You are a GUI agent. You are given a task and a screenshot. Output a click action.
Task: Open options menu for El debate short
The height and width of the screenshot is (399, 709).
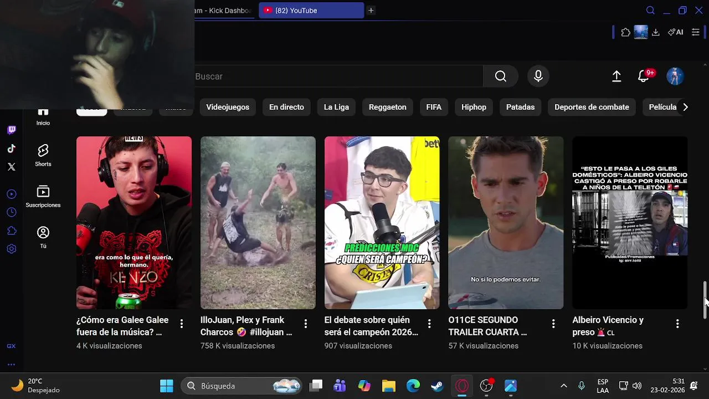click(x=429, y=324)
